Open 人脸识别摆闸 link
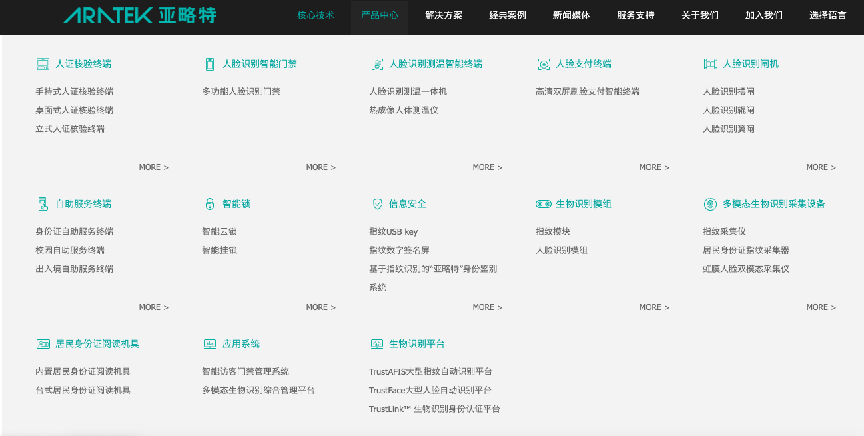The image size is (864, 436). (x=729, y=91)
